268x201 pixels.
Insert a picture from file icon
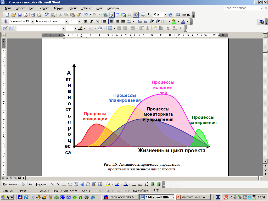click(x=100, y=184)
